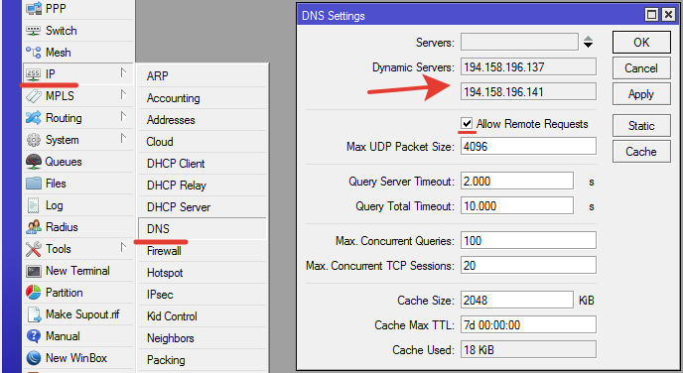Open Kid Control from the IP submenu
683x373 pixels.
(x=203, y=316)
